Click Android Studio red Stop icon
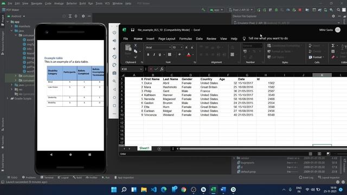The image size is (347, 195). (x=300, y=10)
